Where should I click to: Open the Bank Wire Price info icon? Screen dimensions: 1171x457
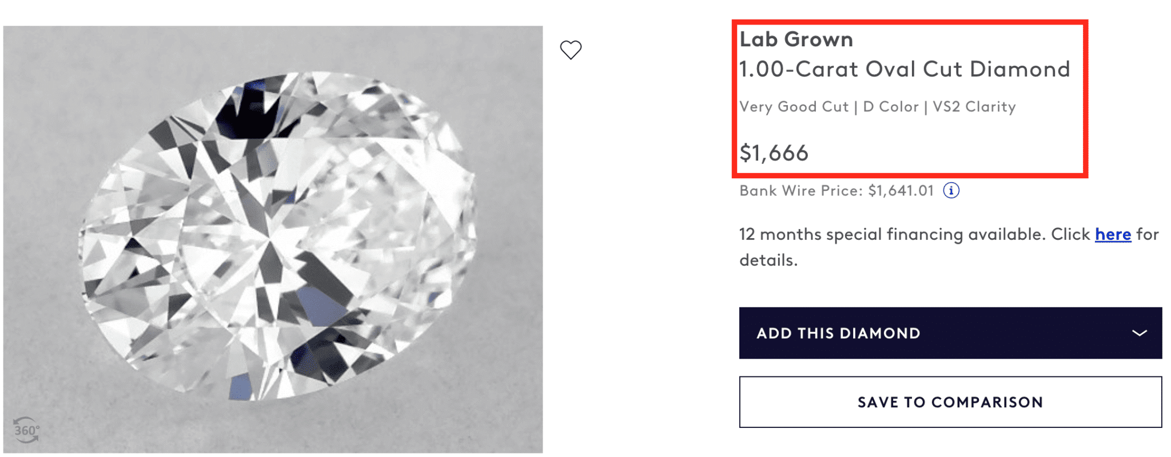pyautogui.click(x=951, y=190)
